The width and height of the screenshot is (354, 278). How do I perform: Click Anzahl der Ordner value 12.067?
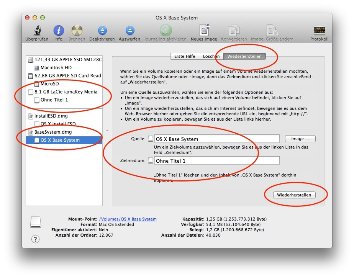pos(106,235)
